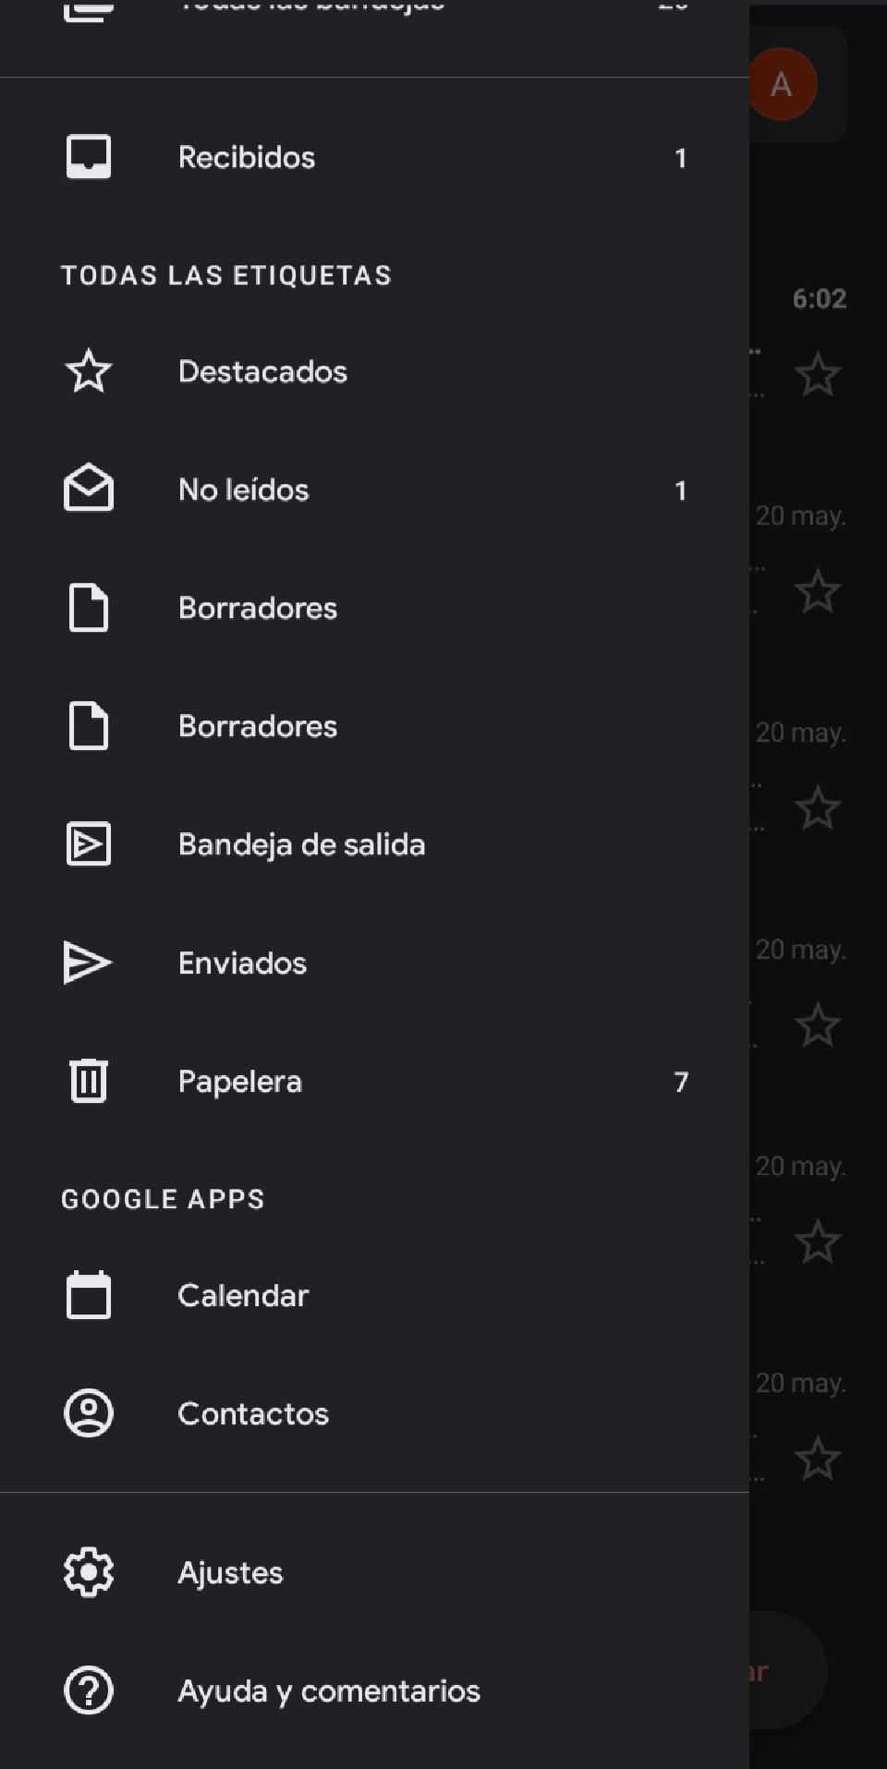Open the Ajustes text entry
This screenshot has width=887, height=1769.
(x=231, y=1572)
